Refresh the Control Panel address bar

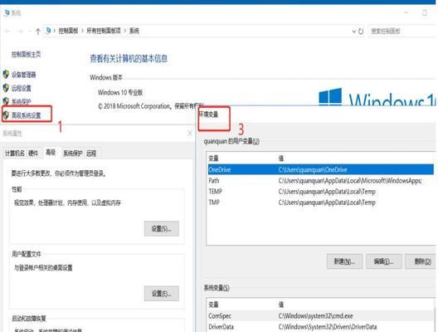click(361, 32)
